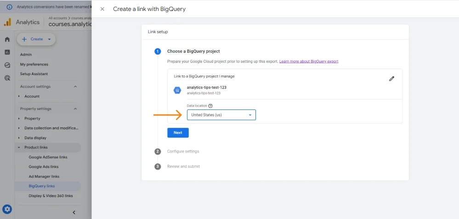Expand Data collection and modification item
This screenshot has height=219, width=459.
pyautogui.click(x=19, y=128)
